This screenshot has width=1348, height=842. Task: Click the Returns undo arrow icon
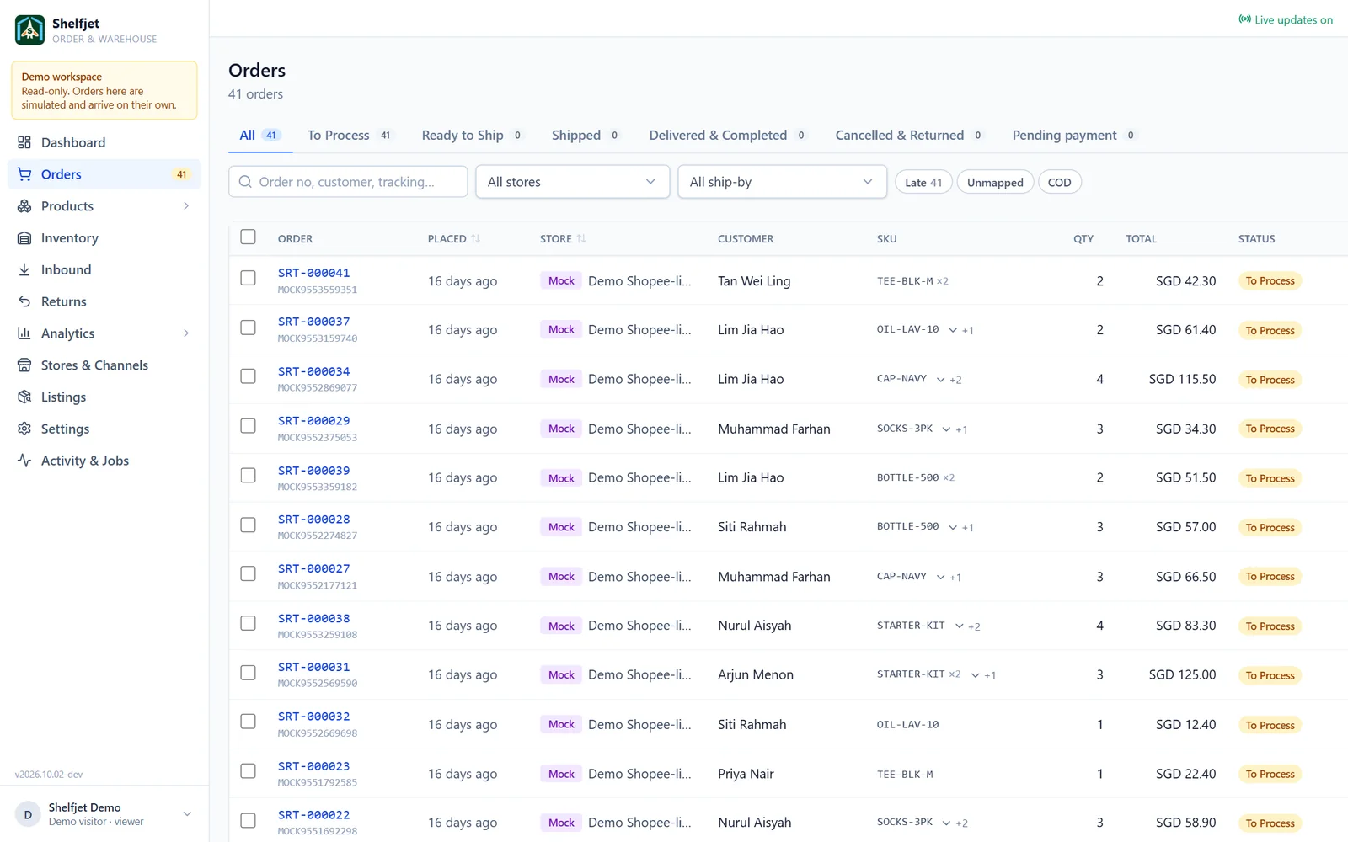coord(24,301)
